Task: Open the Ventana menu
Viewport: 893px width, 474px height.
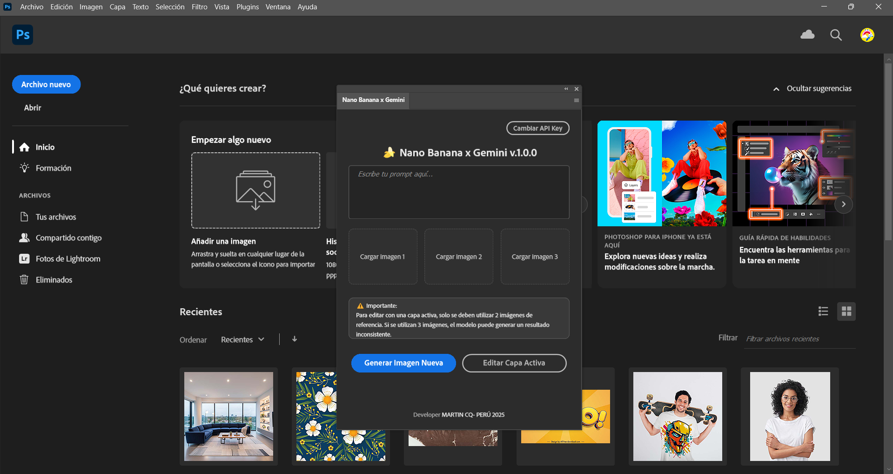Action: pos(278,7)
